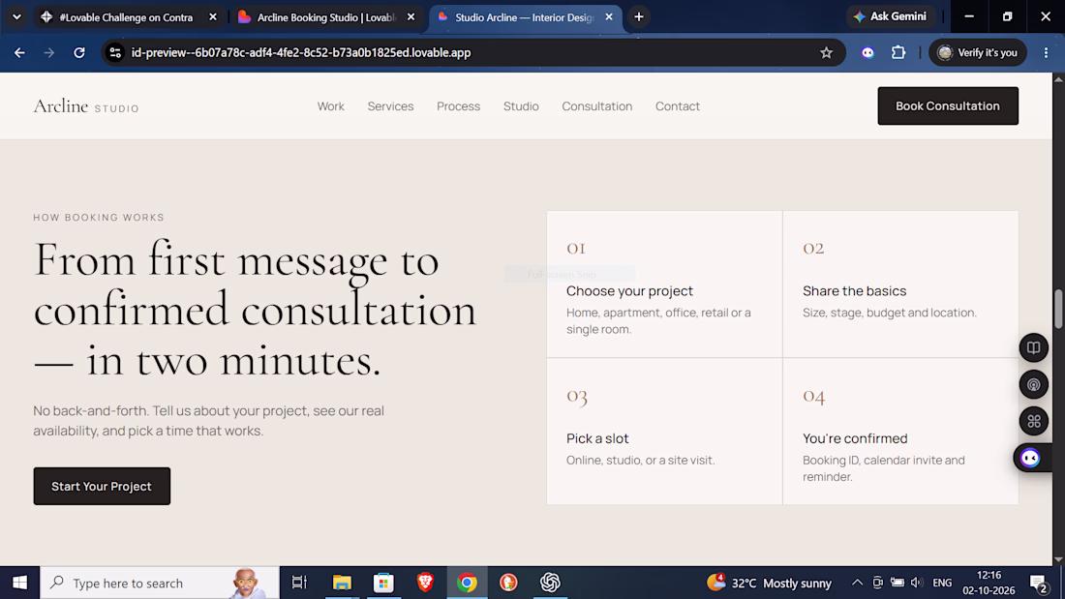Open a new browser tab
The image size is (1065, 599).
point(638,17)
